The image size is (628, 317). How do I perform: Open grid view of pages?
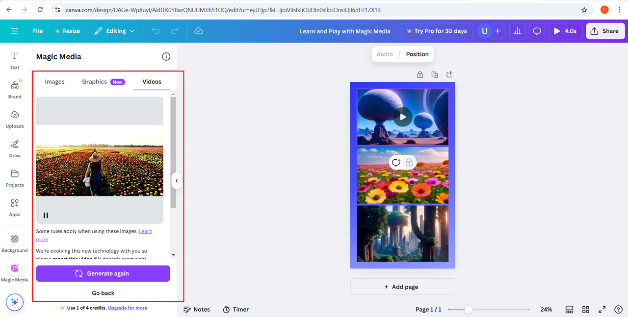pos(586,310)
